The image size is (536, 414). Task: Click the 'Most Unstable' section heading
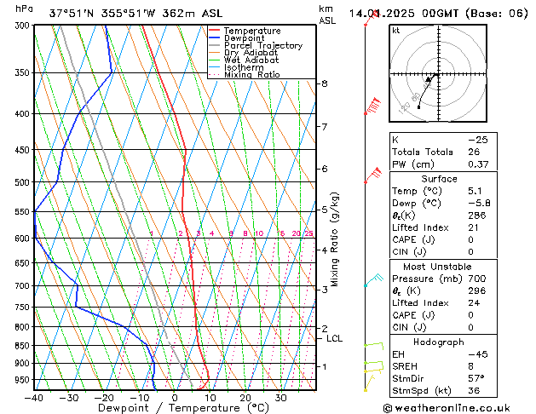tap(437, 267)
